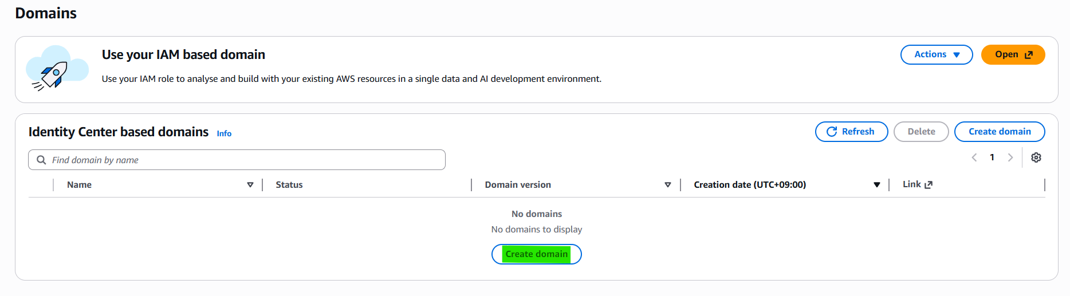Click 'Identity Center based domains' heading

pyautogui.click(x=119, y=132)
